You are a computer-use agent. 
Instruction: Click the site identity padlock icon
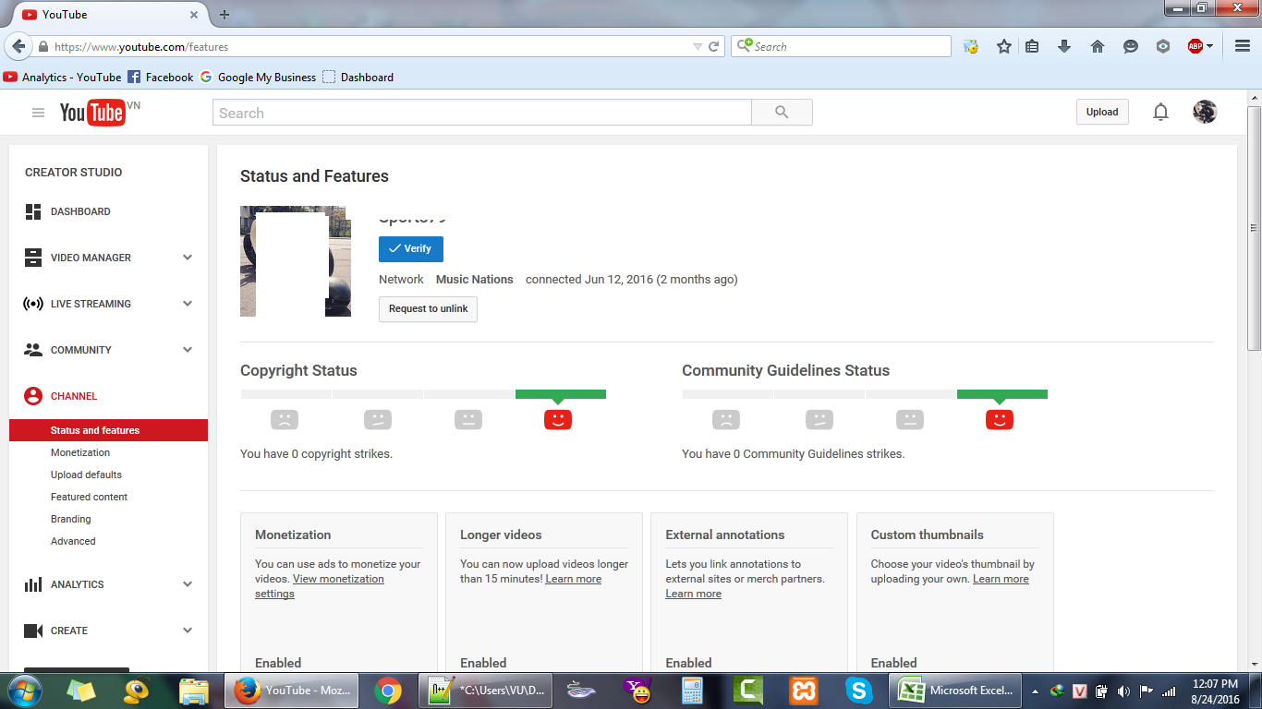coord(42,46)
